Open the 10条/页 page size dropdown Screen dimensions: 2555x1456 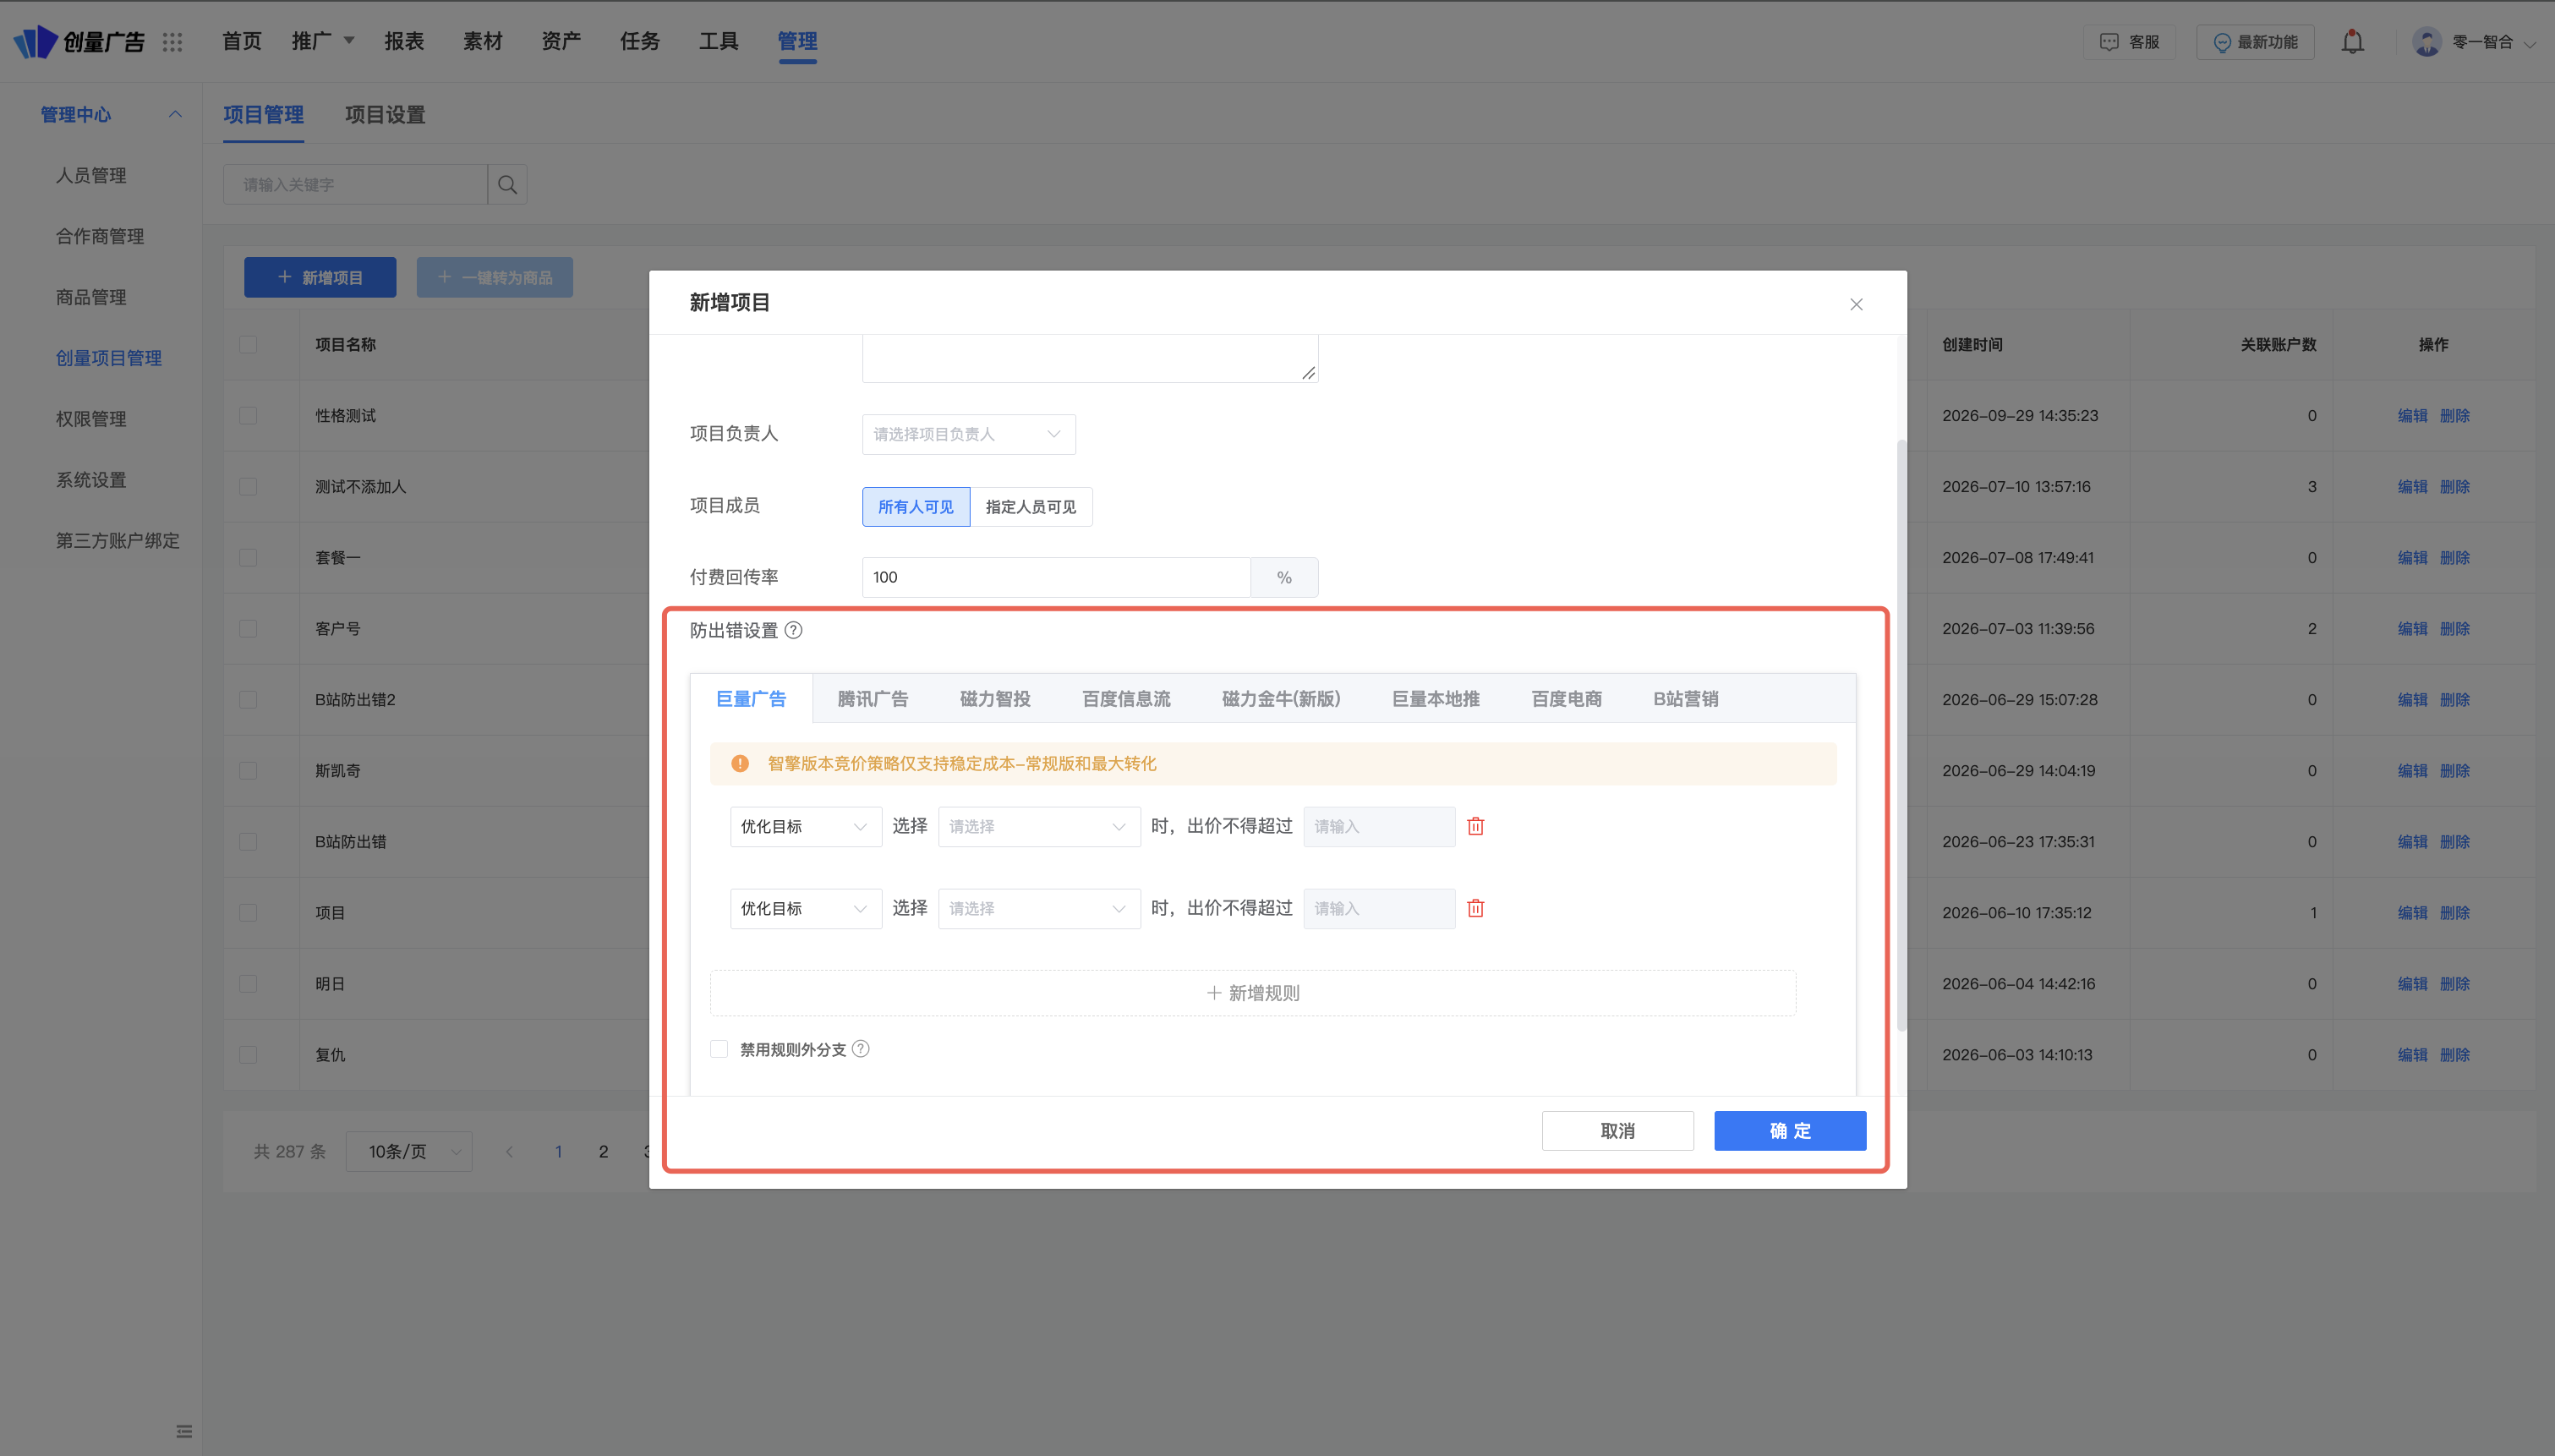point(409,1151)
